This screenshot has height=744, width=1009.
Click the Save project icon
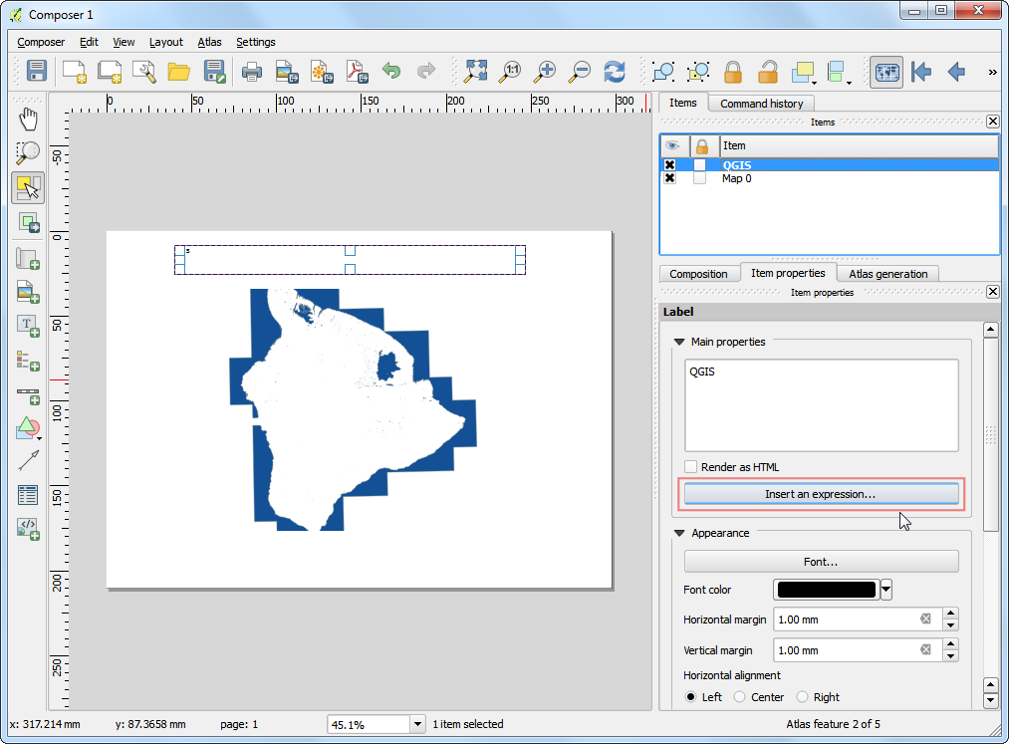coord(37,71)
